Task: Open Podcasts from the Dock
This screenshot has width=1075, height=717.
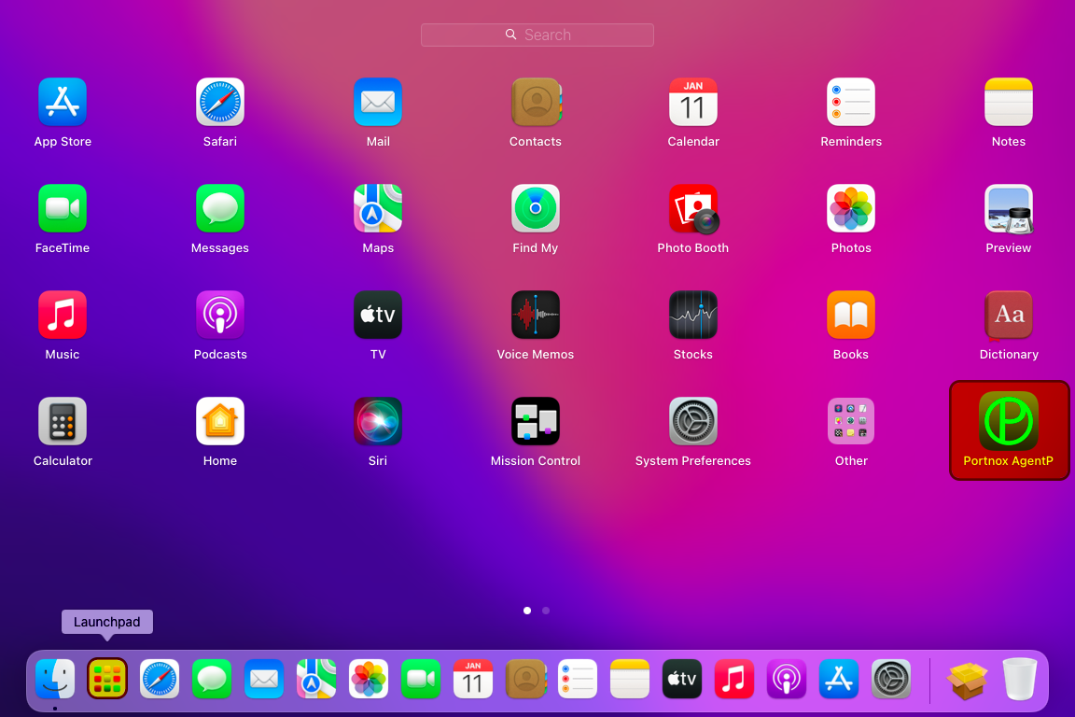Action: click(x=787, y=680)
